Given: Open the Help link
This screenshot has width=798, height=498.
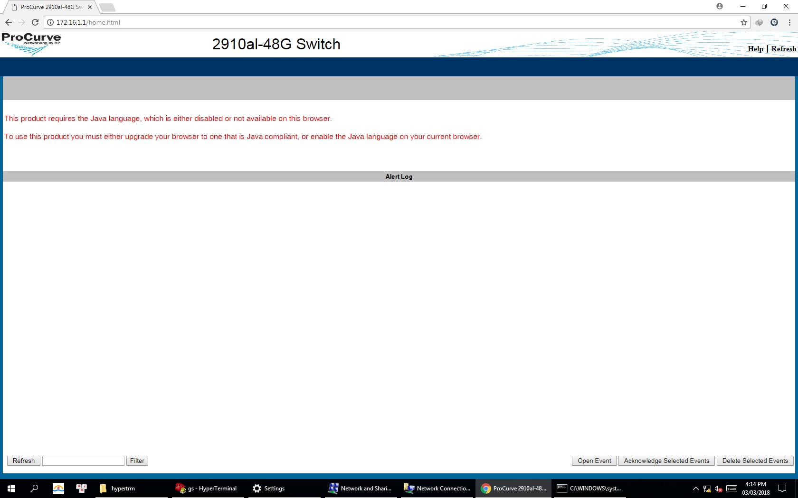Looking at the screenshot, I should click(x=755, y=49).
